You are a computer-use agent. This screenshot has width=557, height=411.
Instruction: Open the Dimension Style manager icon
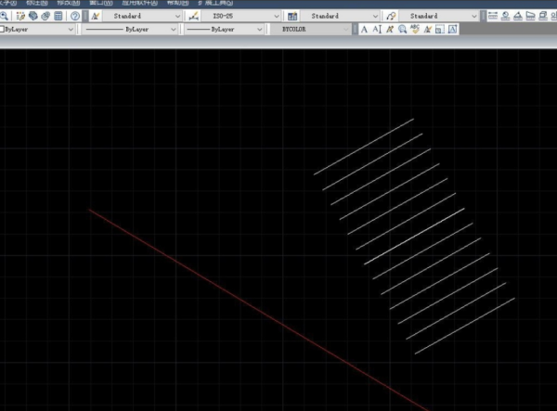(193, 16)
